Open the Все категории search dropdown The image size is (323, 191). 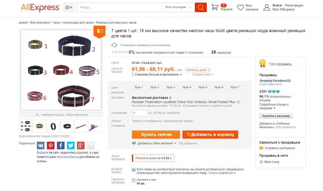tap(178, 7)
